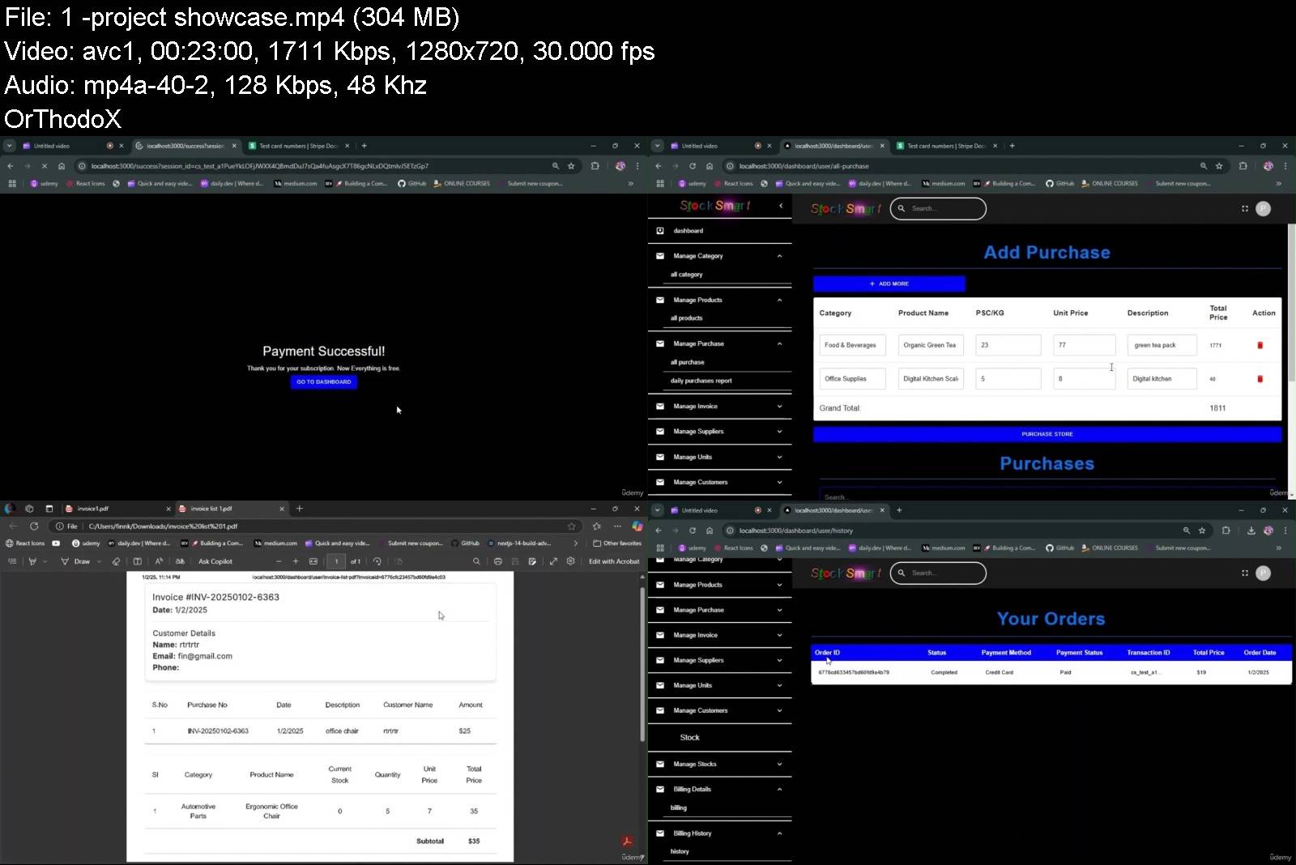Click order ID 6776cd633457bd60fd9a4b79

coord(854,672)
